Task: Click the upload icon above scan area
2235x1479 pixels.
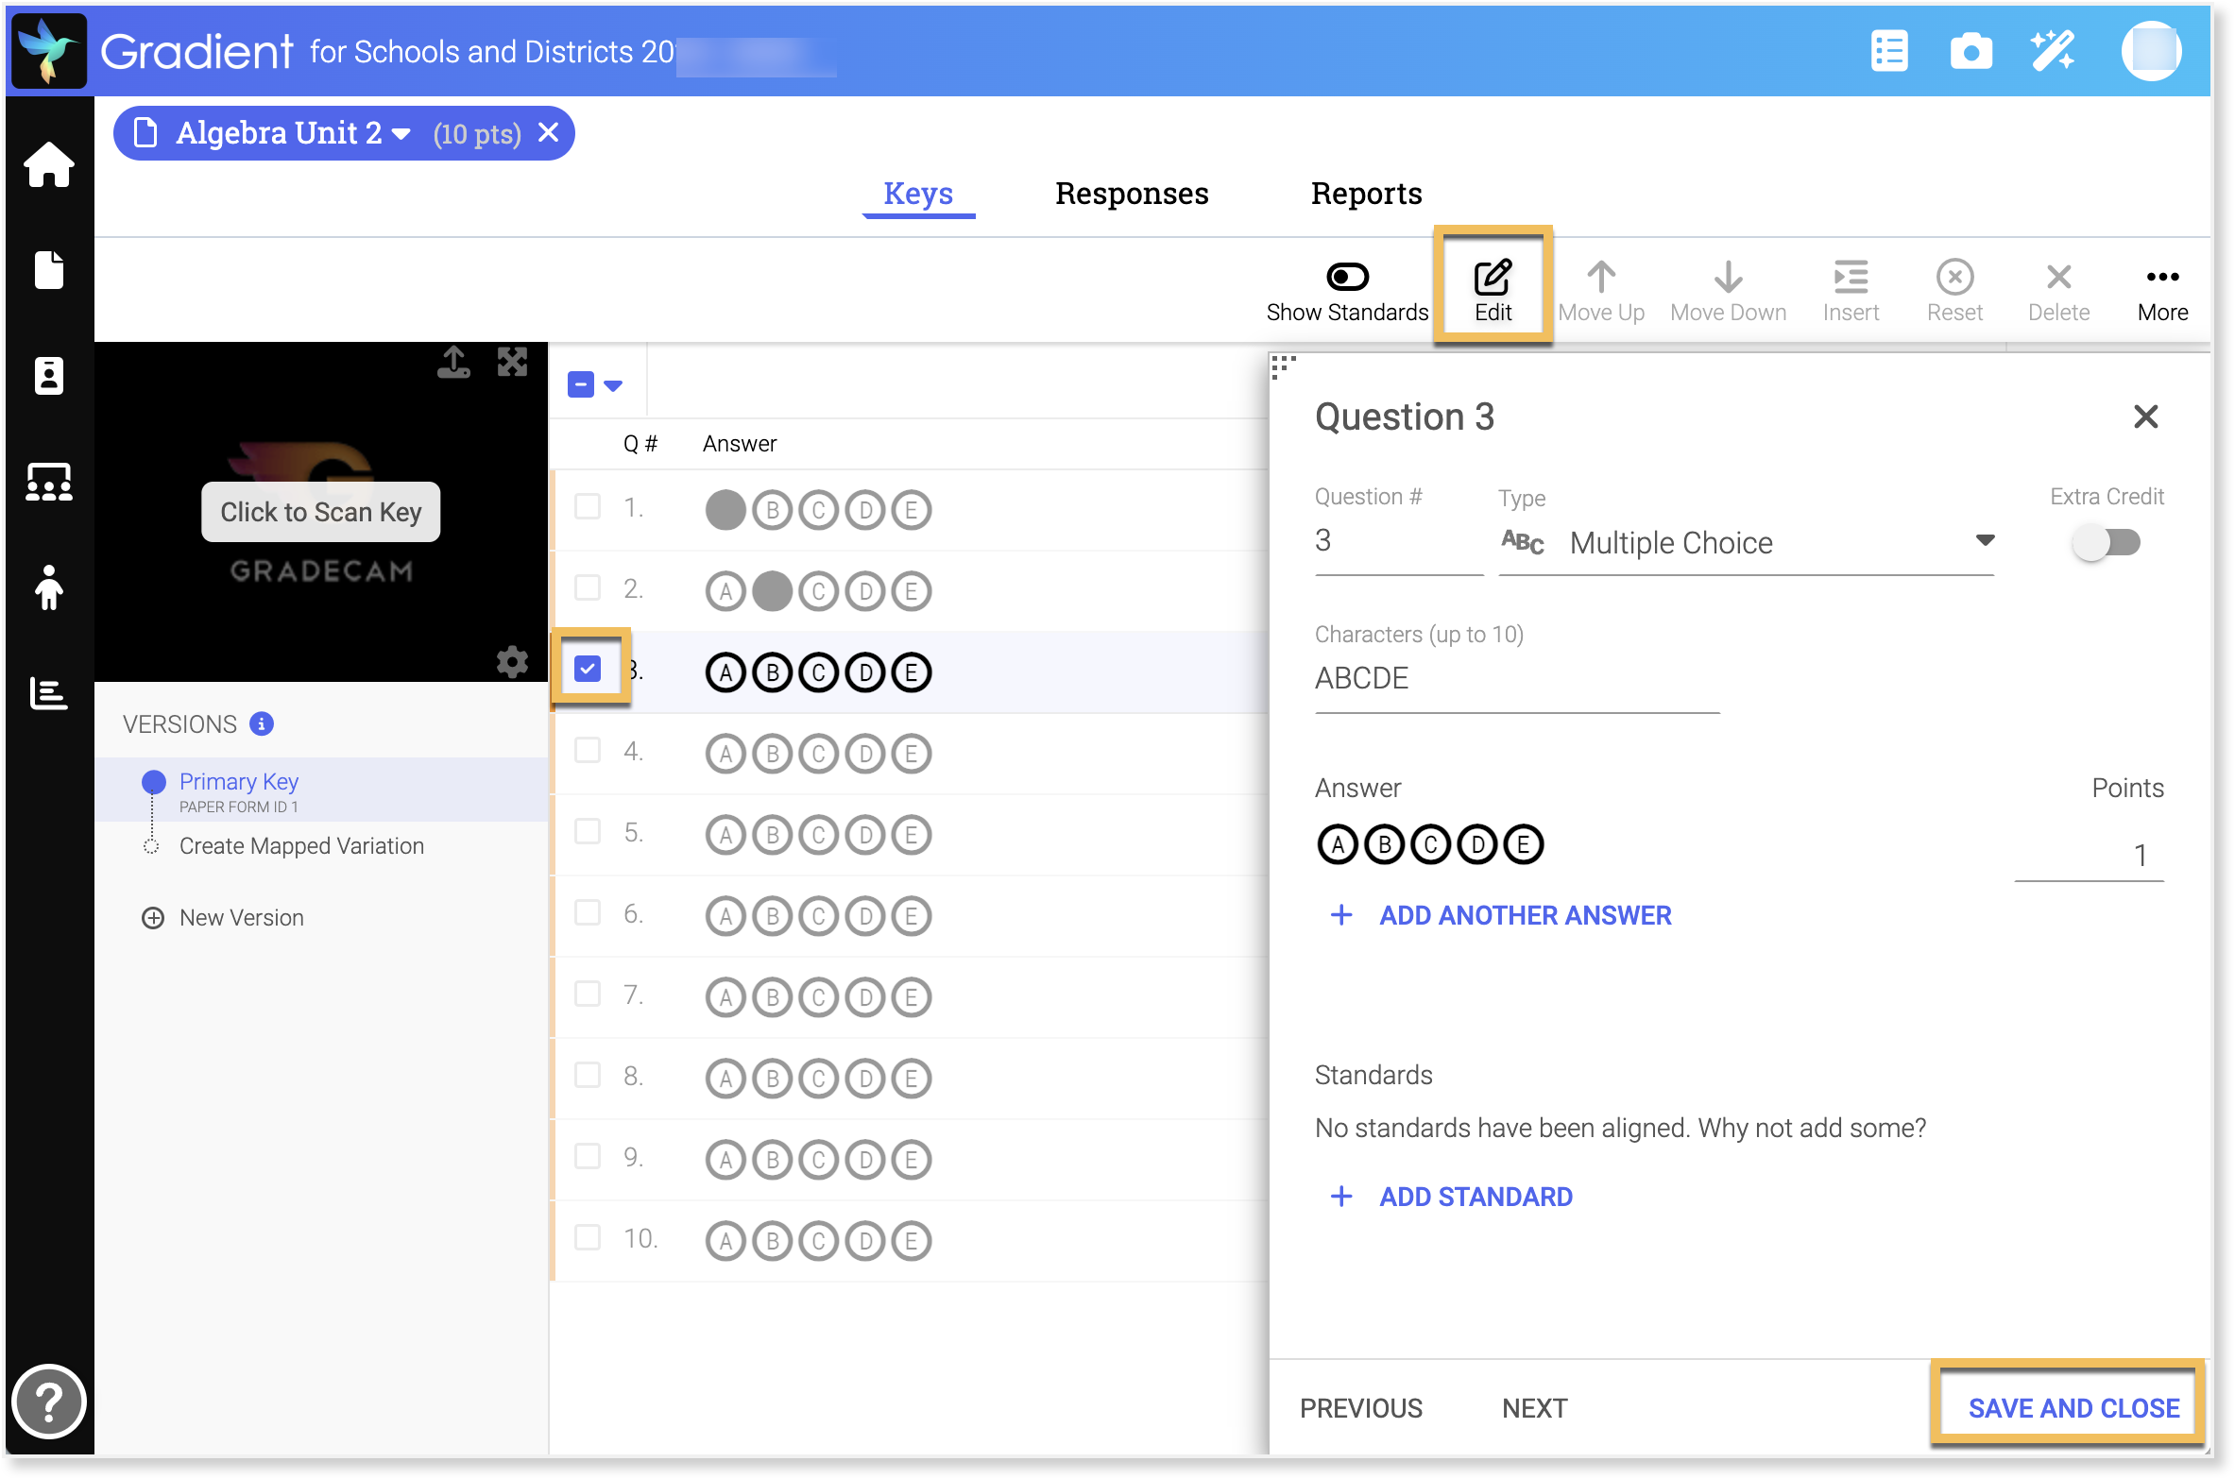Action: pos(454,362)
